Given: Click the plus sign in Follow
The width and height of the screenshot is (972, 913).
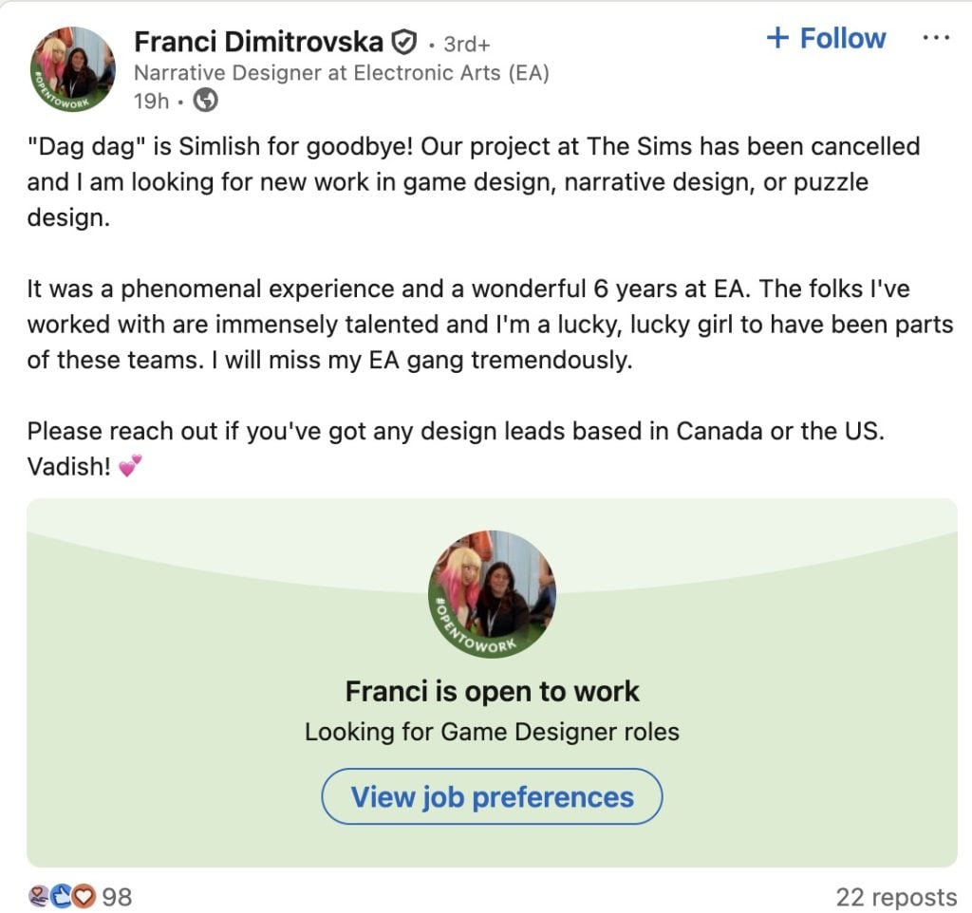Looking at the screenshot, I should (x=777, y=38).
